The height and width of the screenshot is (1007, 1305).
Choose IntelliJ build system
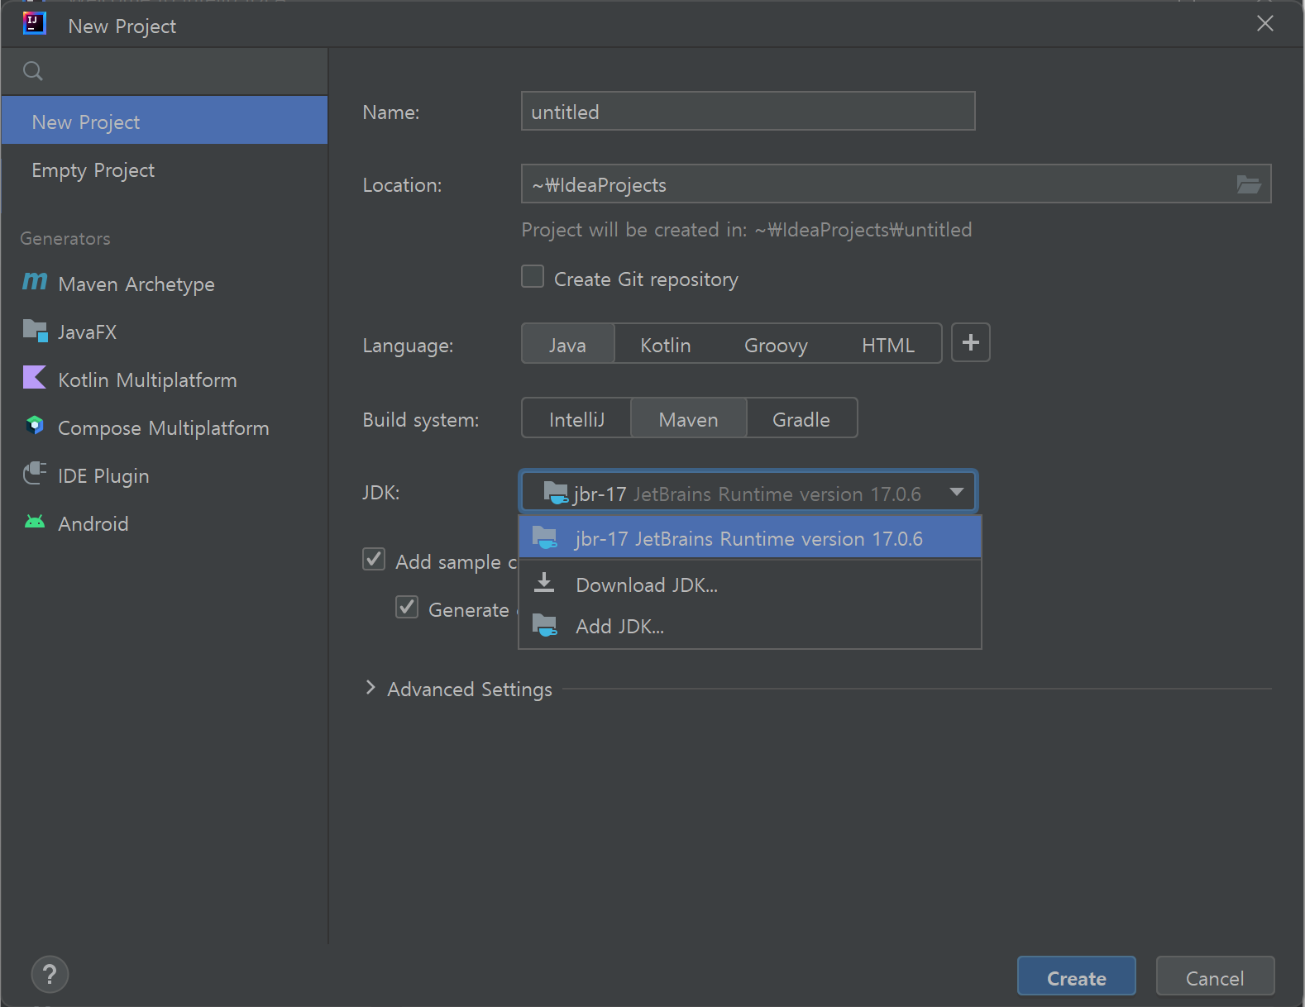click(x=576, y=418)
